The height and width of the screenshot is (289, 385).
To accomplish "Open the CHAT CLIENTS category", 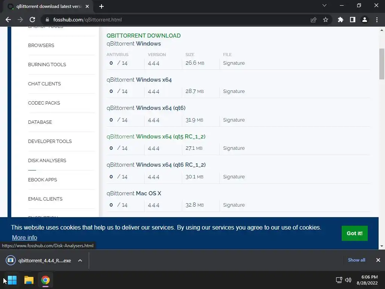I will (x=44, y=84).
